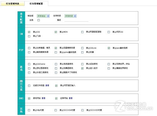The height and width of the screenshot is (116, 157).
Task: Enable the 禁止快播 checkbox
Action: pos(82,52)
